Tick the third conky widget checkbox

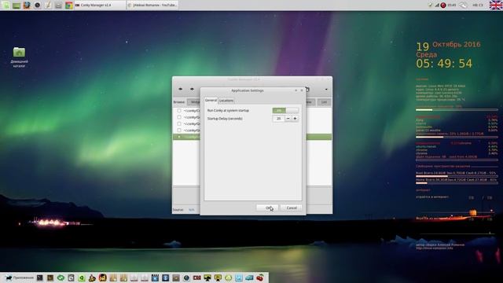pos(179,123)
